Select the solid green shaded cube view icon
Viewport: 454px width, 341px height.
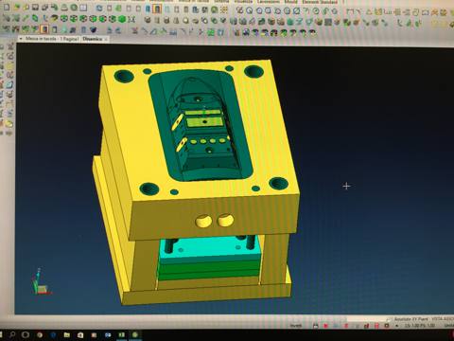pos(122,19)
